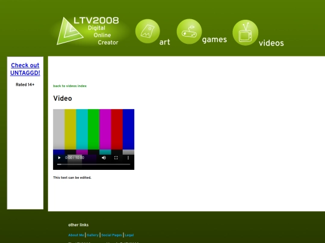Screen dimensions: 325x243
Task: Open the Gallery footer link
Action: pyautogui.click(x=93, y=235)
